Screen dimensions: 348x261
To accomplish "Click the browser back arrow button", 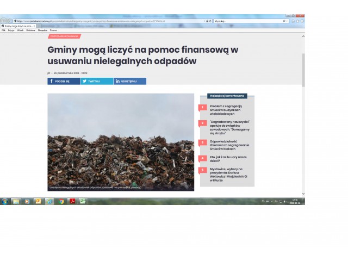I will coord(4,21).
